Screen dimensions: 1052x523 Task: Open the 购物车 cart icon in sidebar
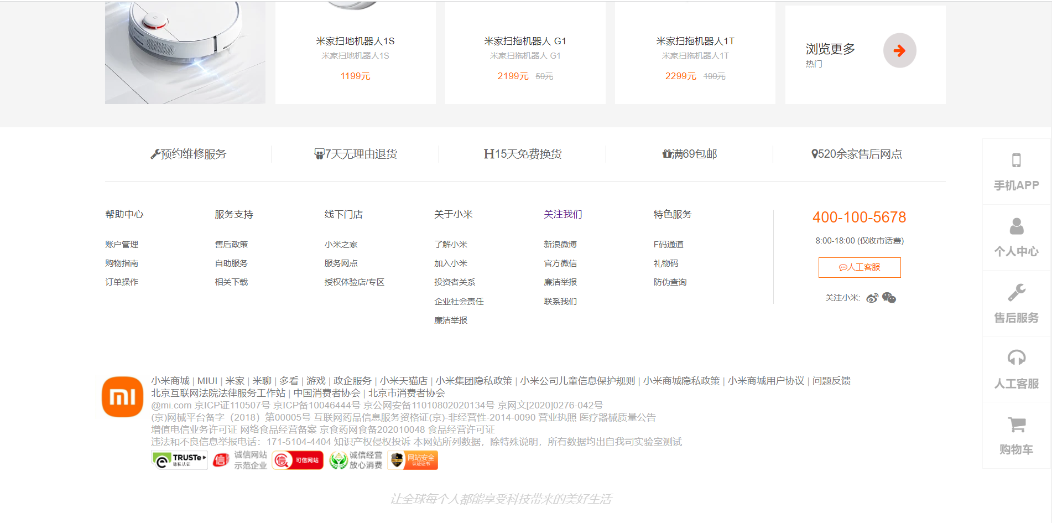[x=1016, y=424]
